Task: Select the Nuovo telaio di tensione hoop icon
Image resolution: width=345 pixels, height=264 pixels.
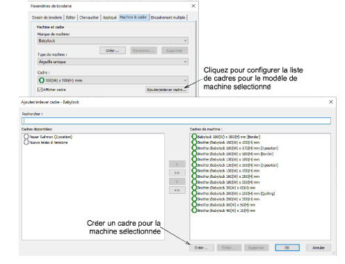Action: click(26, 142)
